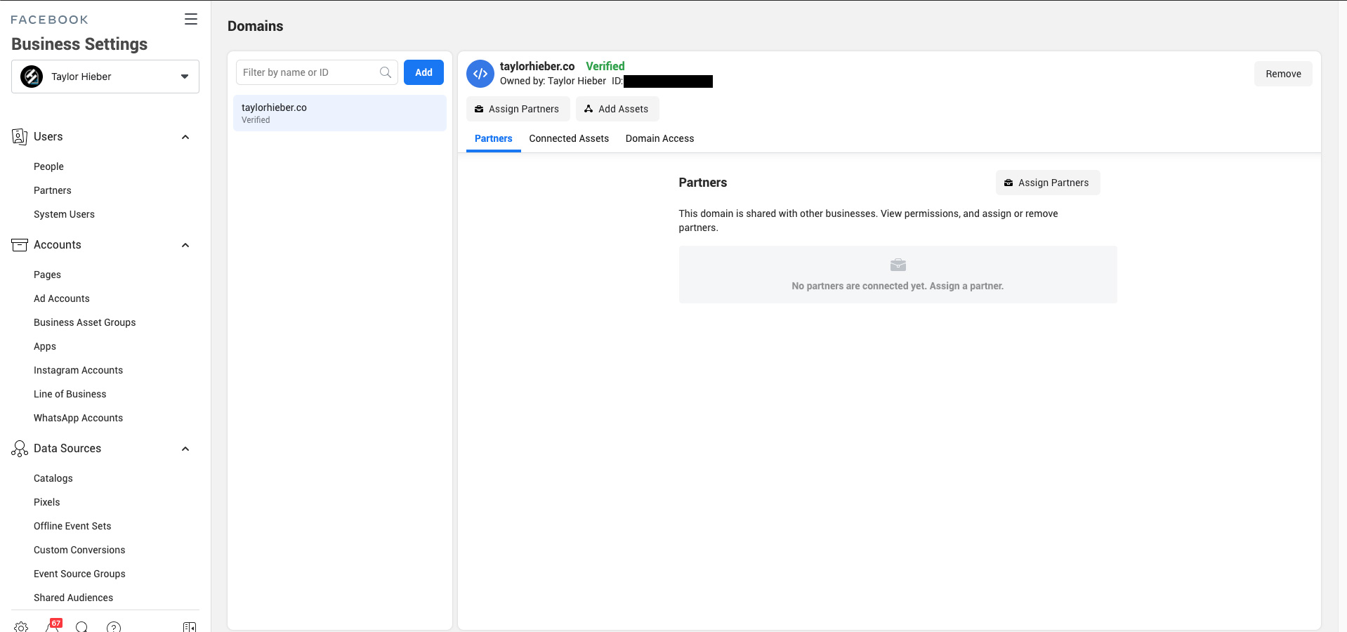Image resolution: width=1347 pixels, height=632 pixels.
Task: Open Event Source Groups
Action: pos(79,574)
